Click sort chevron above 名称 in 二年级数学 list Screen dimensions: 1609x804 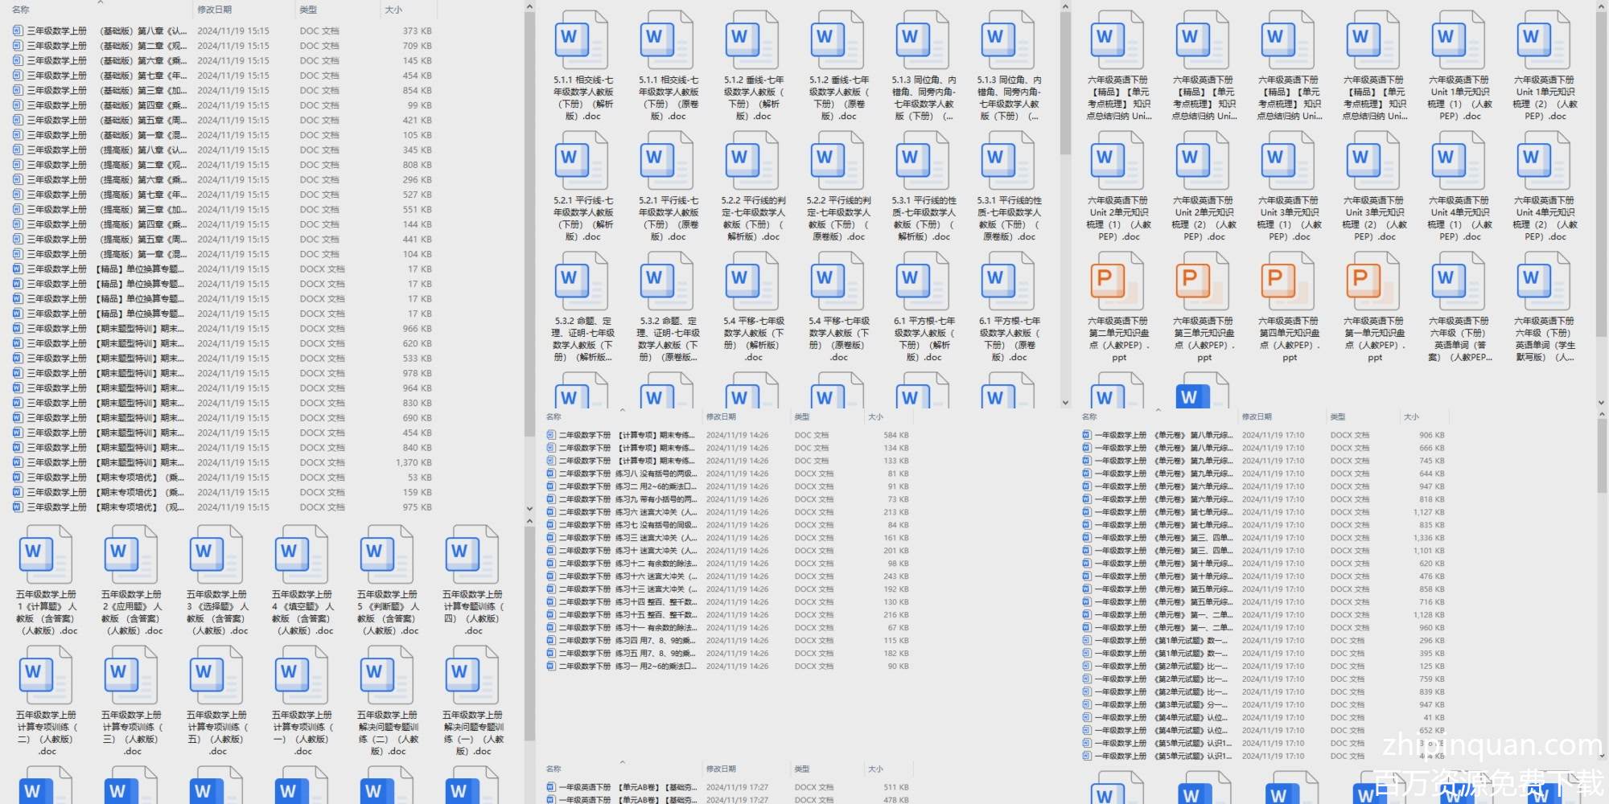[622, 410]
